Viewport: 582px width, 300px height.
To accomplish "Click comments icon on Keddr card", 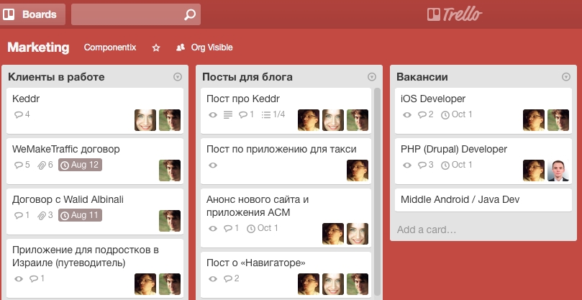I will coord(18,114).
